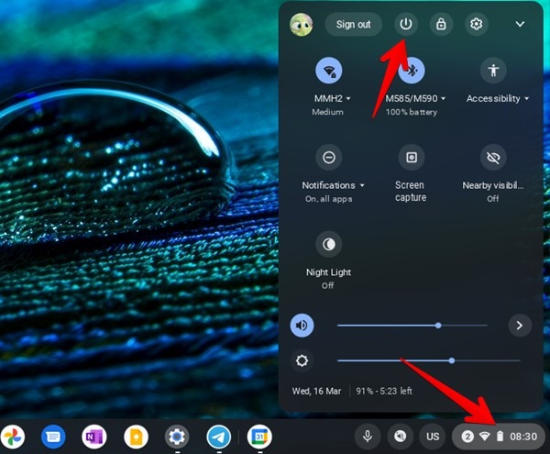Click the power button in quick settings
The width and height of the screenshot is (550, 454).
406,24
